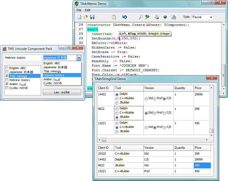Choose Thai from the open dropdown list
Screen dimensions: 228x181
[x=62, y=71]
